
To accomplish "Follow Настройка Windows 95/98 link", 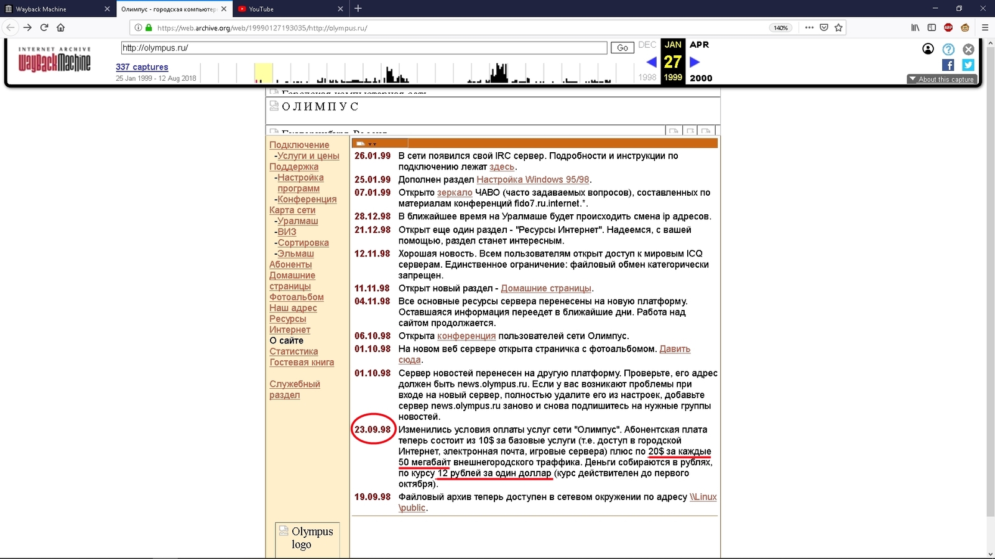I will [x=533, y=180].
